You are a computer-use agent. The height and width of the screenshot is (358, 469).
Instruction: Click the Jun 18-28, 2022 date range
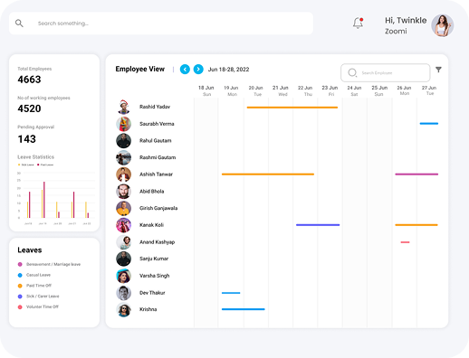click(x=228, y=70)
